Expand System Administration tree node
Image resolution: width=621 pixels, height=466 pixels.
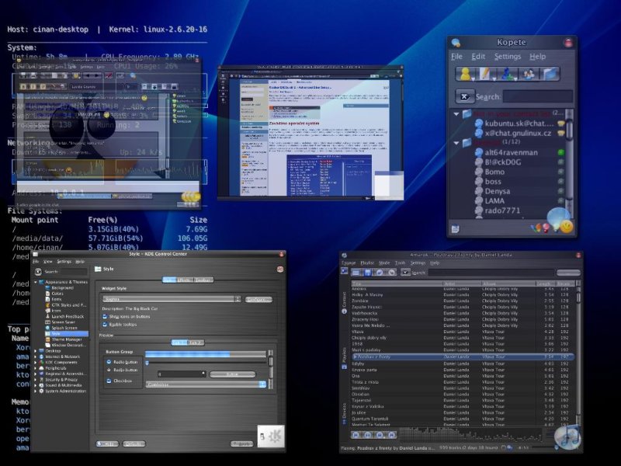pyautogui.click(x=36, y=391)
